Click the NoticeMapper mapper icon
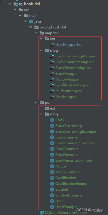This screenshot has width=108, height=215. click(x=52, y=79)
